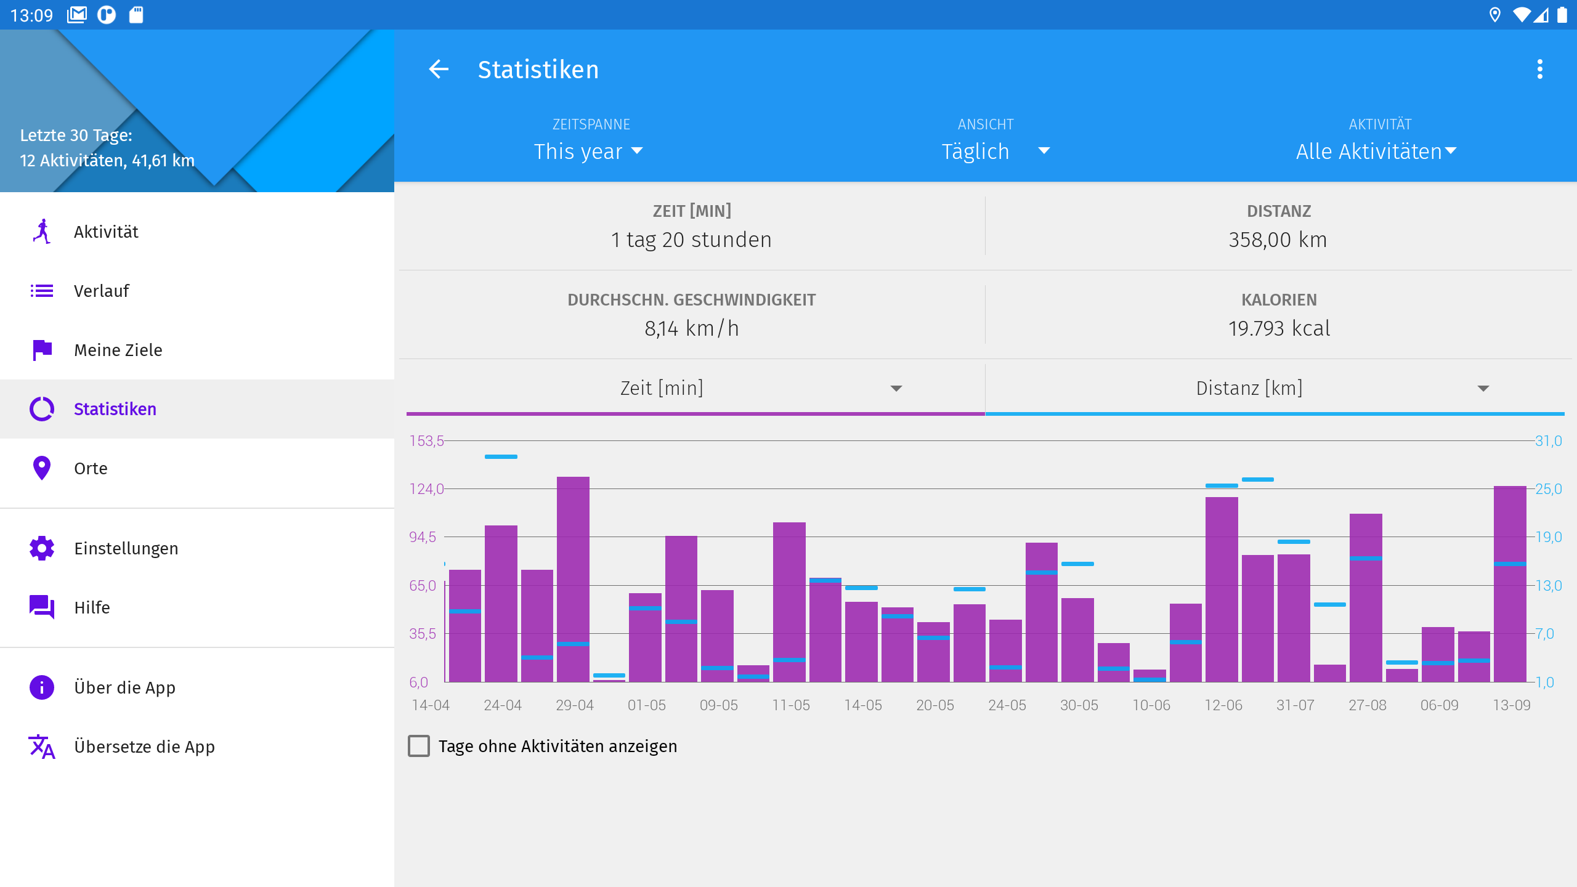Open the Alle Aktivitäten filter dropdown
Image resolution: width=1577 pixels, height=887 pixels.
coord(1376,152)
